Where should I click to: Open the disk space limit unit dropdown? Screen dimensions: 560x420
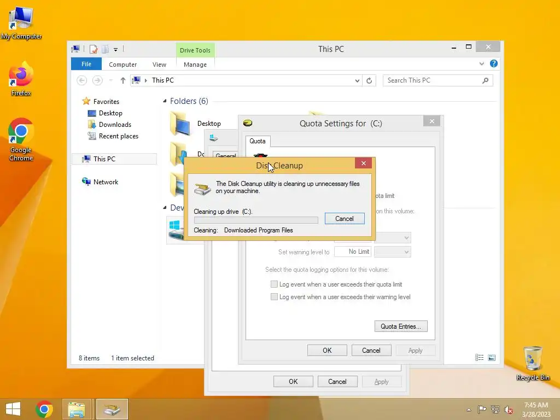tap(393, 237)
